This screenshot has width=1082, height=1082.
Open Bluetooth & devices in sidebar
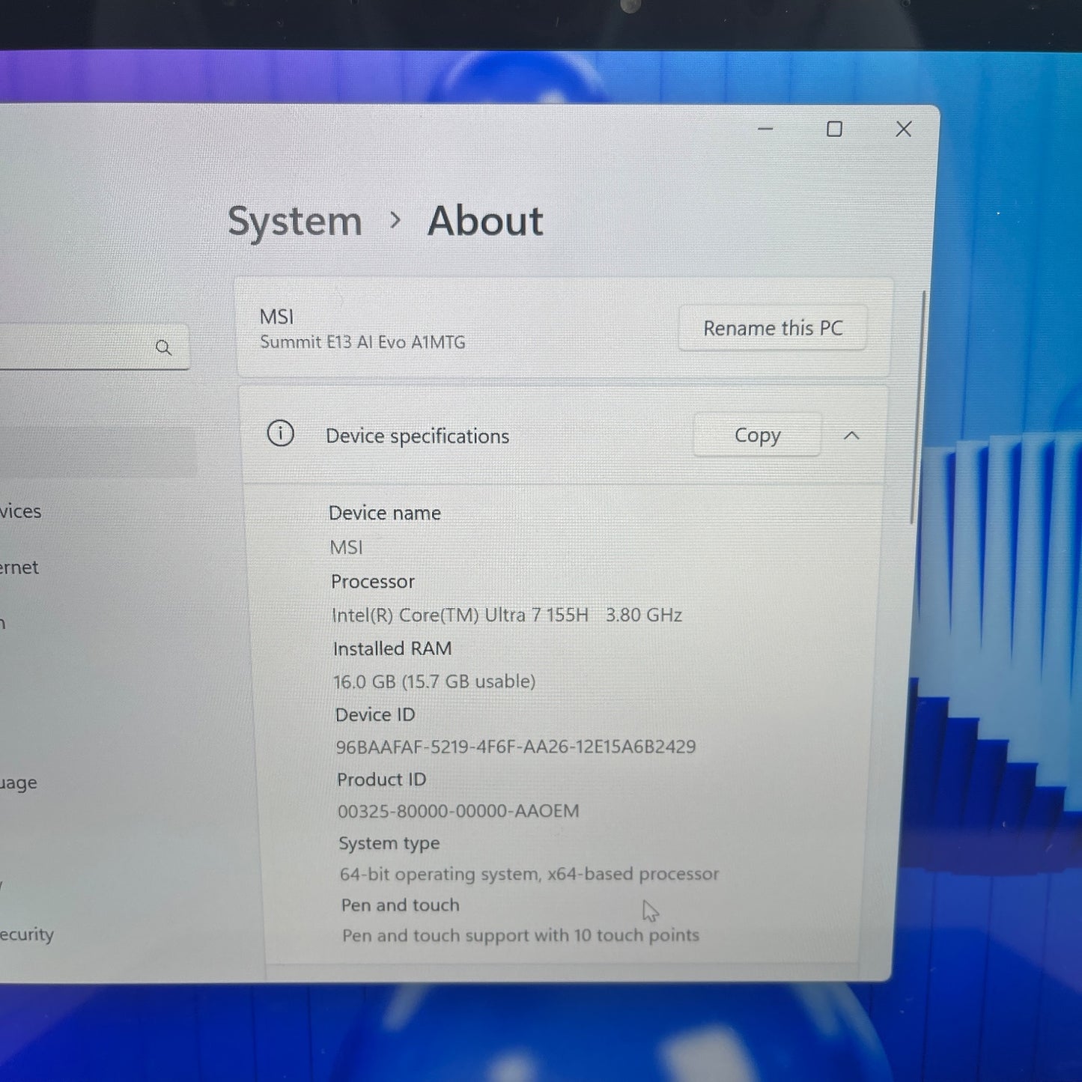(x=21, y=511)
